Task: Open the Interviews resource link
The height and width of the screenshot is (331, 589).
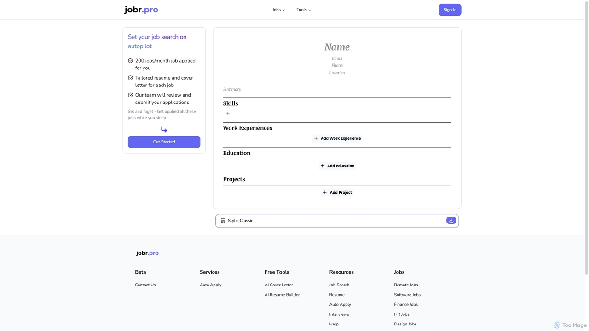Action: 339,314
